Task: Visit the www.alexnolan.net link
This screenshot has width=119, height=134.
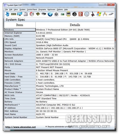Action: [21, 127]
